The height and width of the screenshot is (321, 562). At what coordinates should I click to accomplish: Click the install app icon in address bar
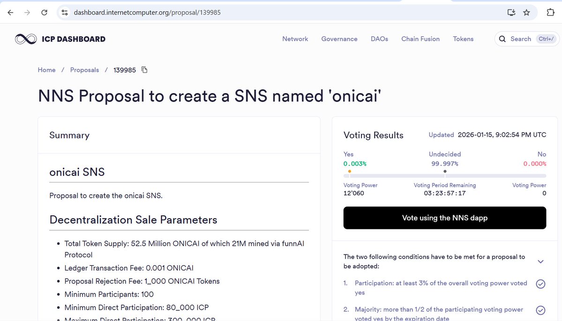(511, 13)
